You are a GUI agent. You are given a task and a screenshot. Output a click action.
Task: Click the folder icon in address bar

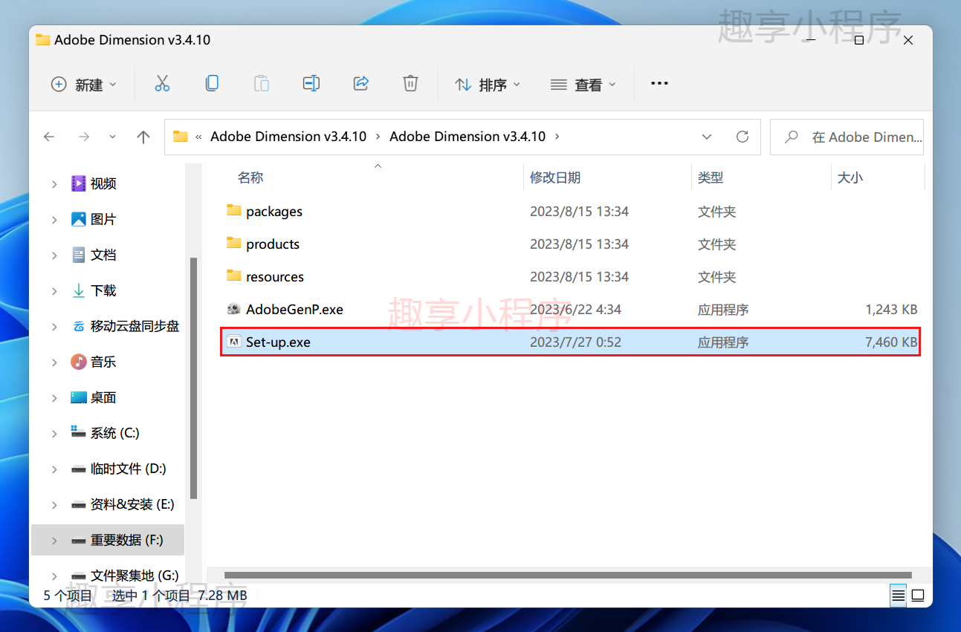tap(180, 137)
